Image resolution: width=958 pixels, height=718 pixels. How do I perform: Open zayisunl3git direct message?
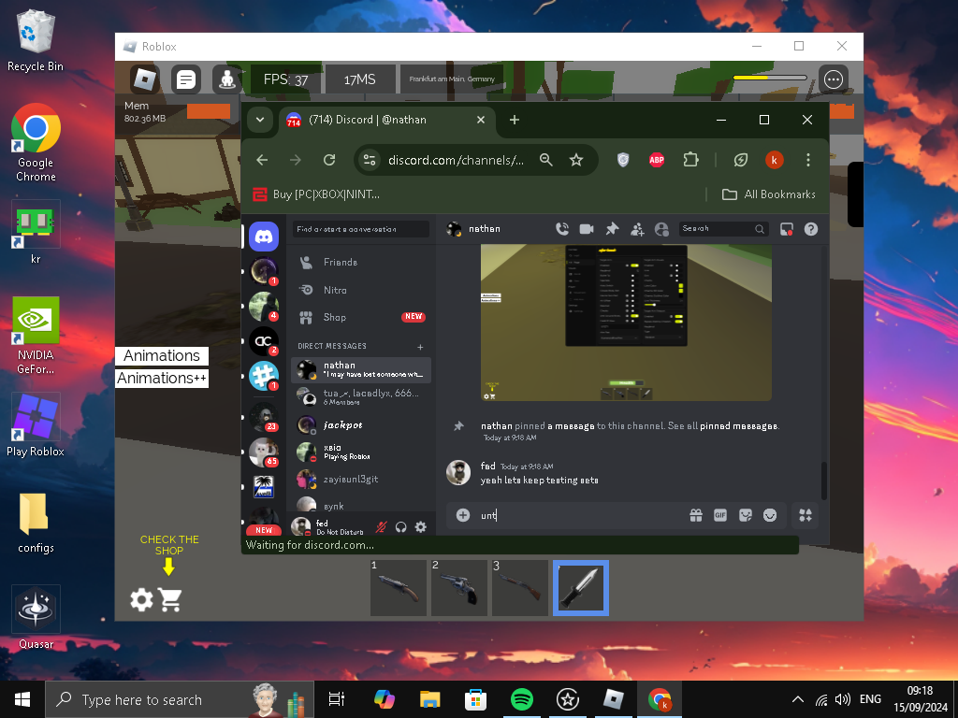coord(361,480)
